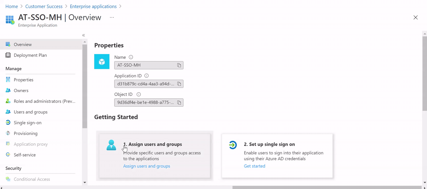Show info tooltip for Object ID
This screenshot has height=189, width=427.
click(139, 94)
